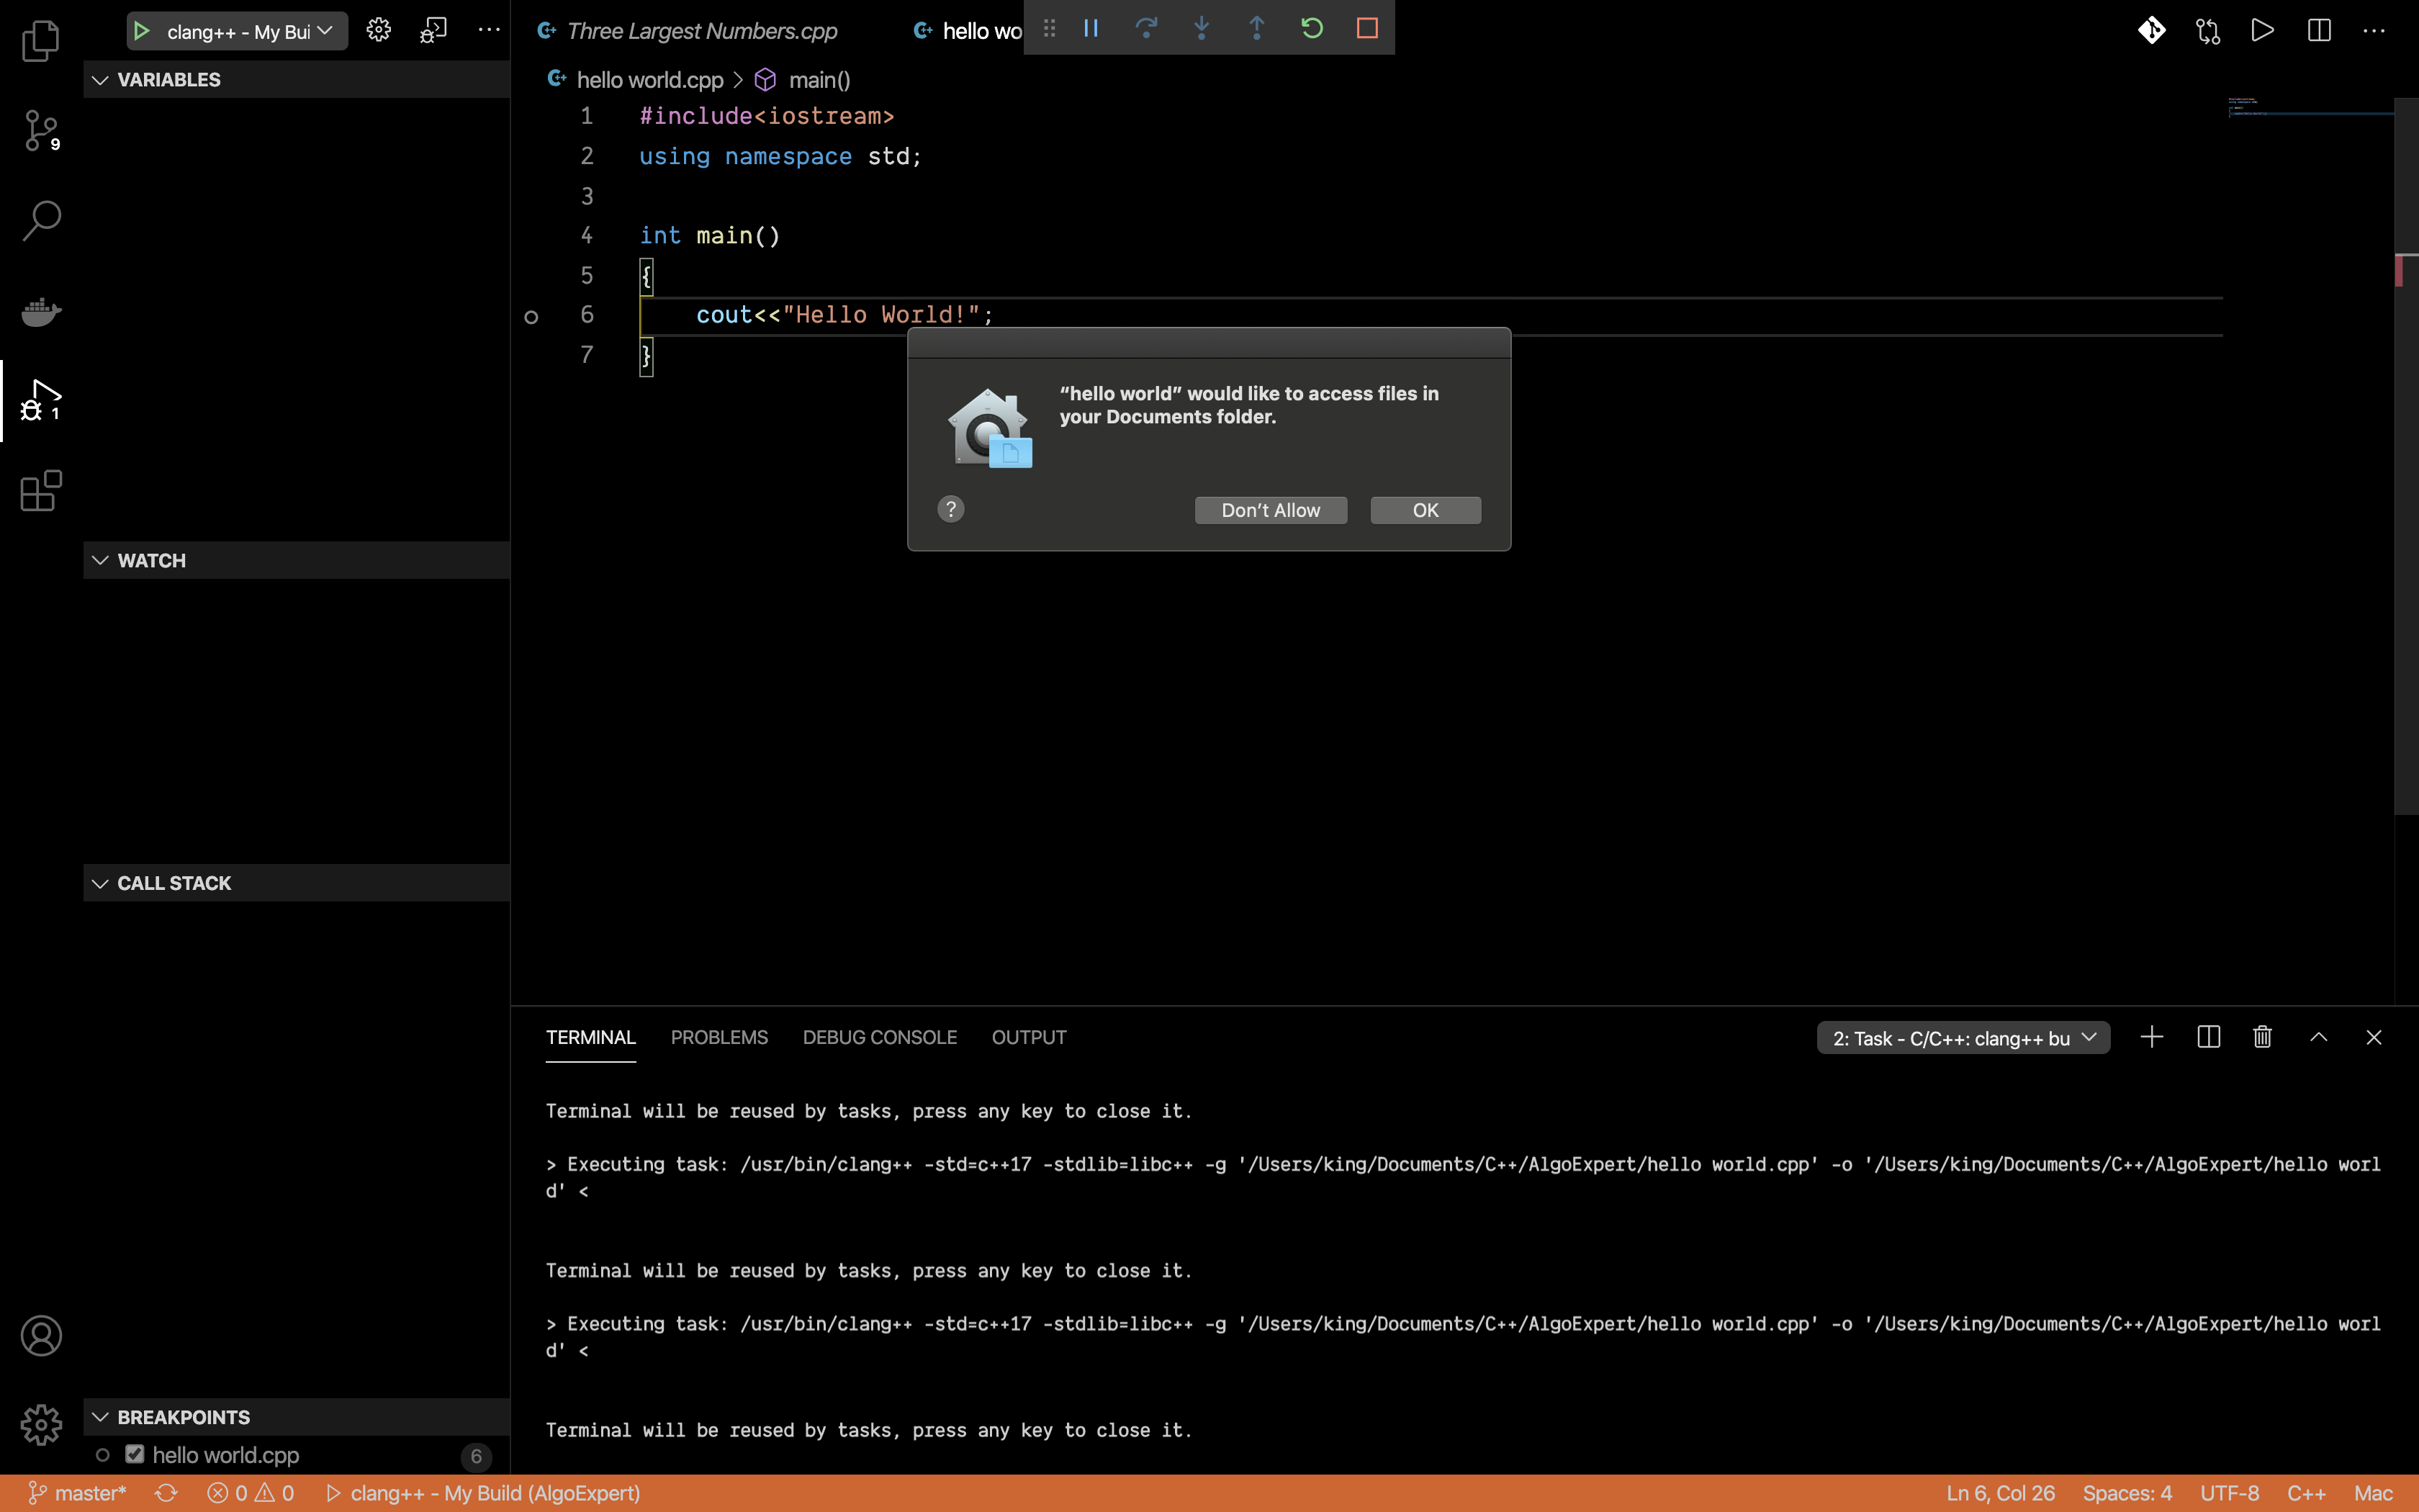Step Into in debug toolbar
Screen dimensions: 2419x1512
pos(1202,28)
